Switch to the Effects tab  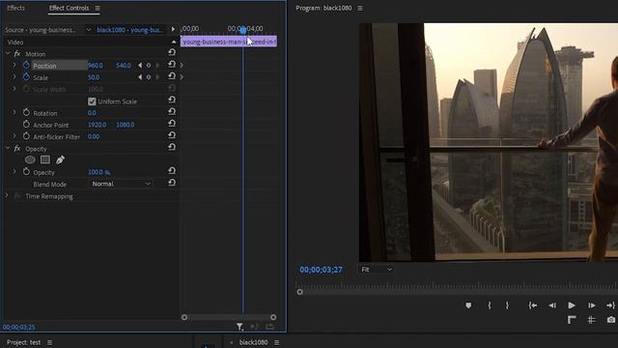click(x=15, y=8)
